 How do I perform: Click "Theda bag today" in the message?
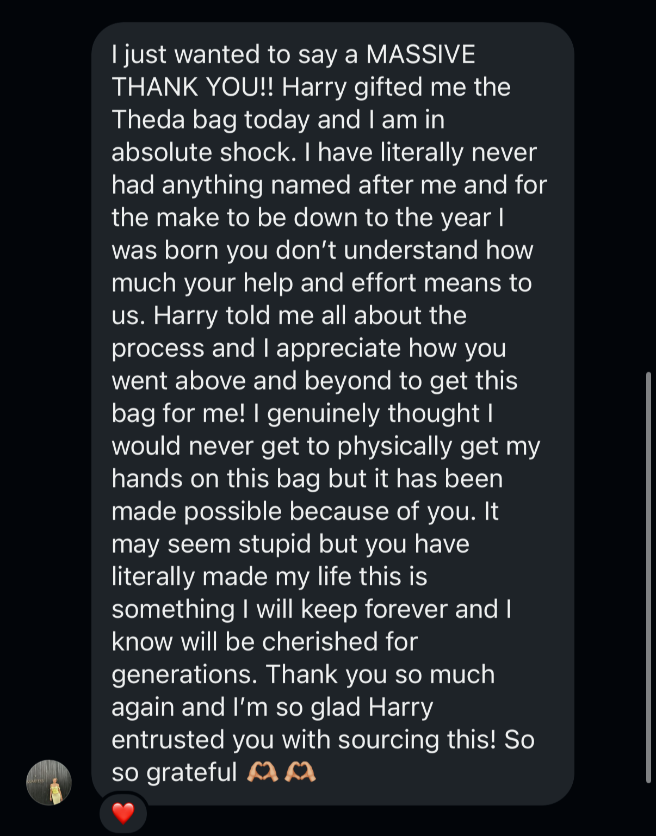pos(210,120)
